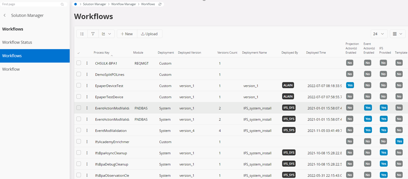The image size is (408, 179).
Task: Tick the checkbox for EpaperDeviceTest row
Action: click(x=79, y=85)
